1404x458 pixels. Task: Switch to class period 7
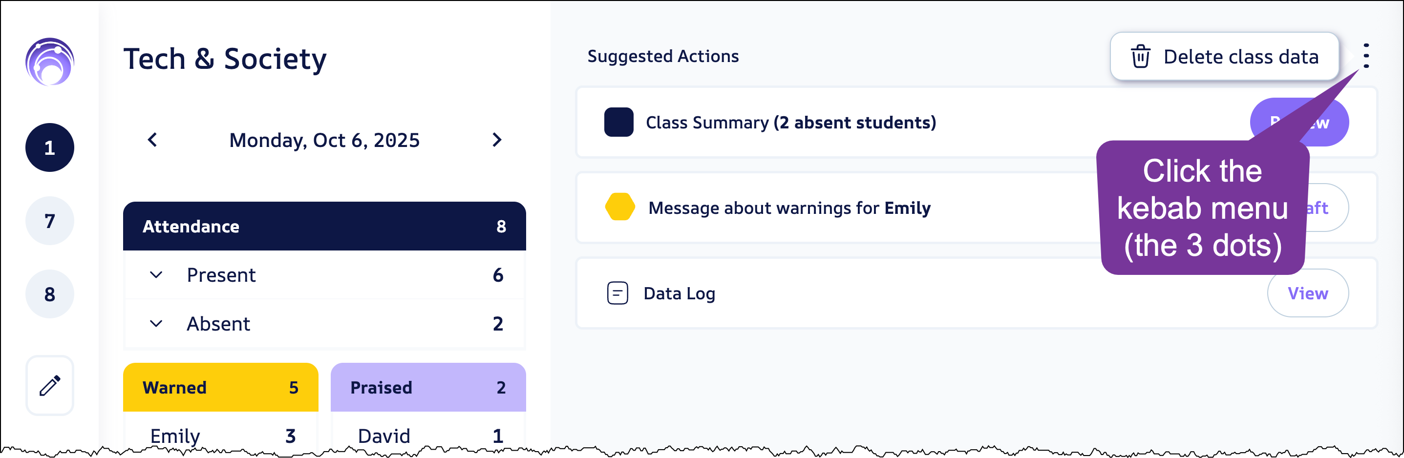pyautogui.click(x=50, y=221)
